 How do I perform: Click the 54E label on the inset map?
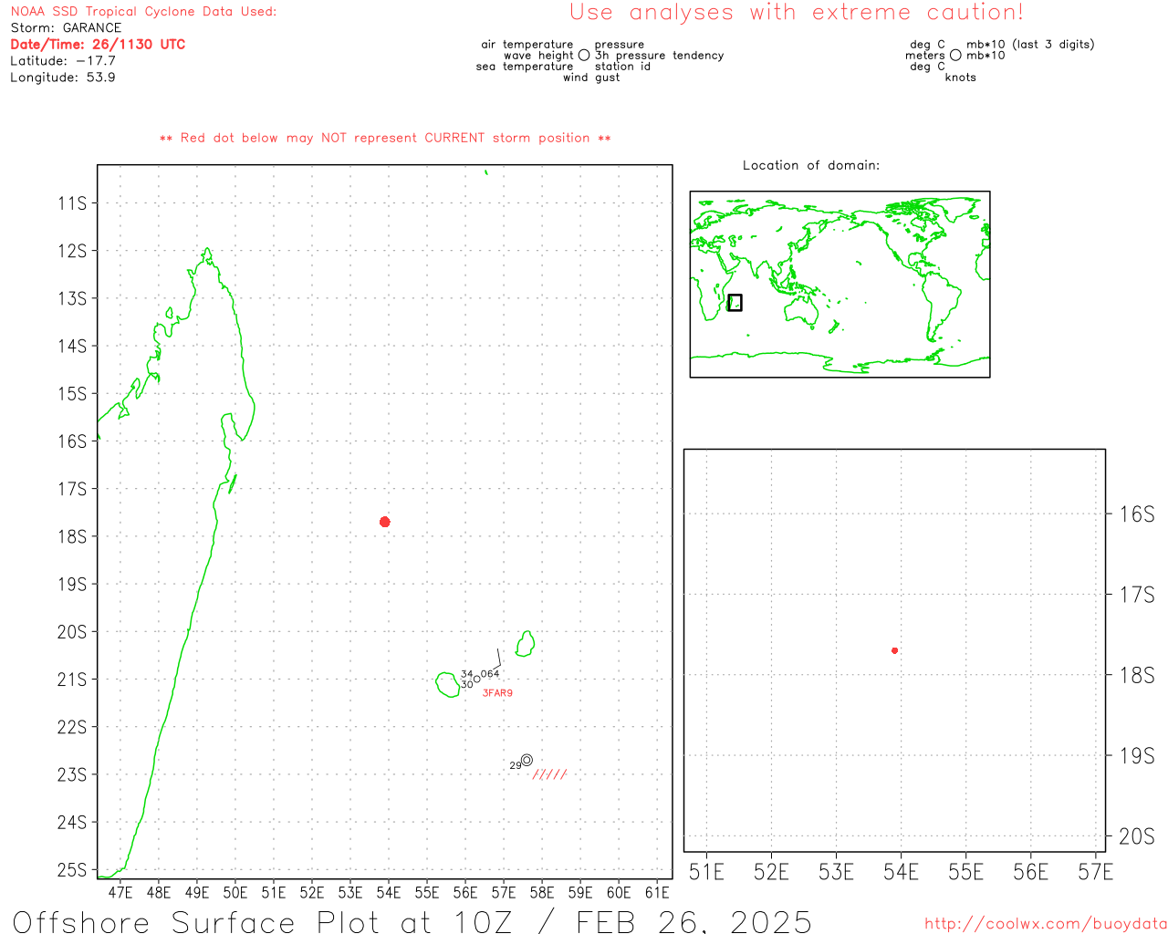[902, 872]
